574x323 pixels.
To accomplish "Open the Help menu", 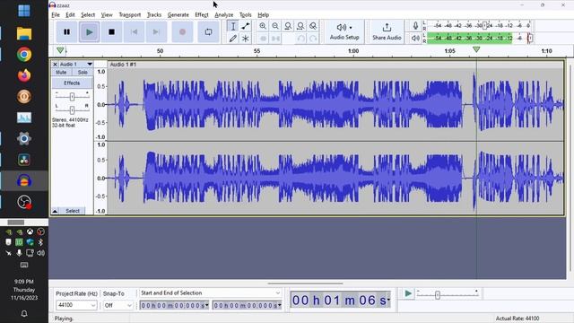I will (263, 14).
